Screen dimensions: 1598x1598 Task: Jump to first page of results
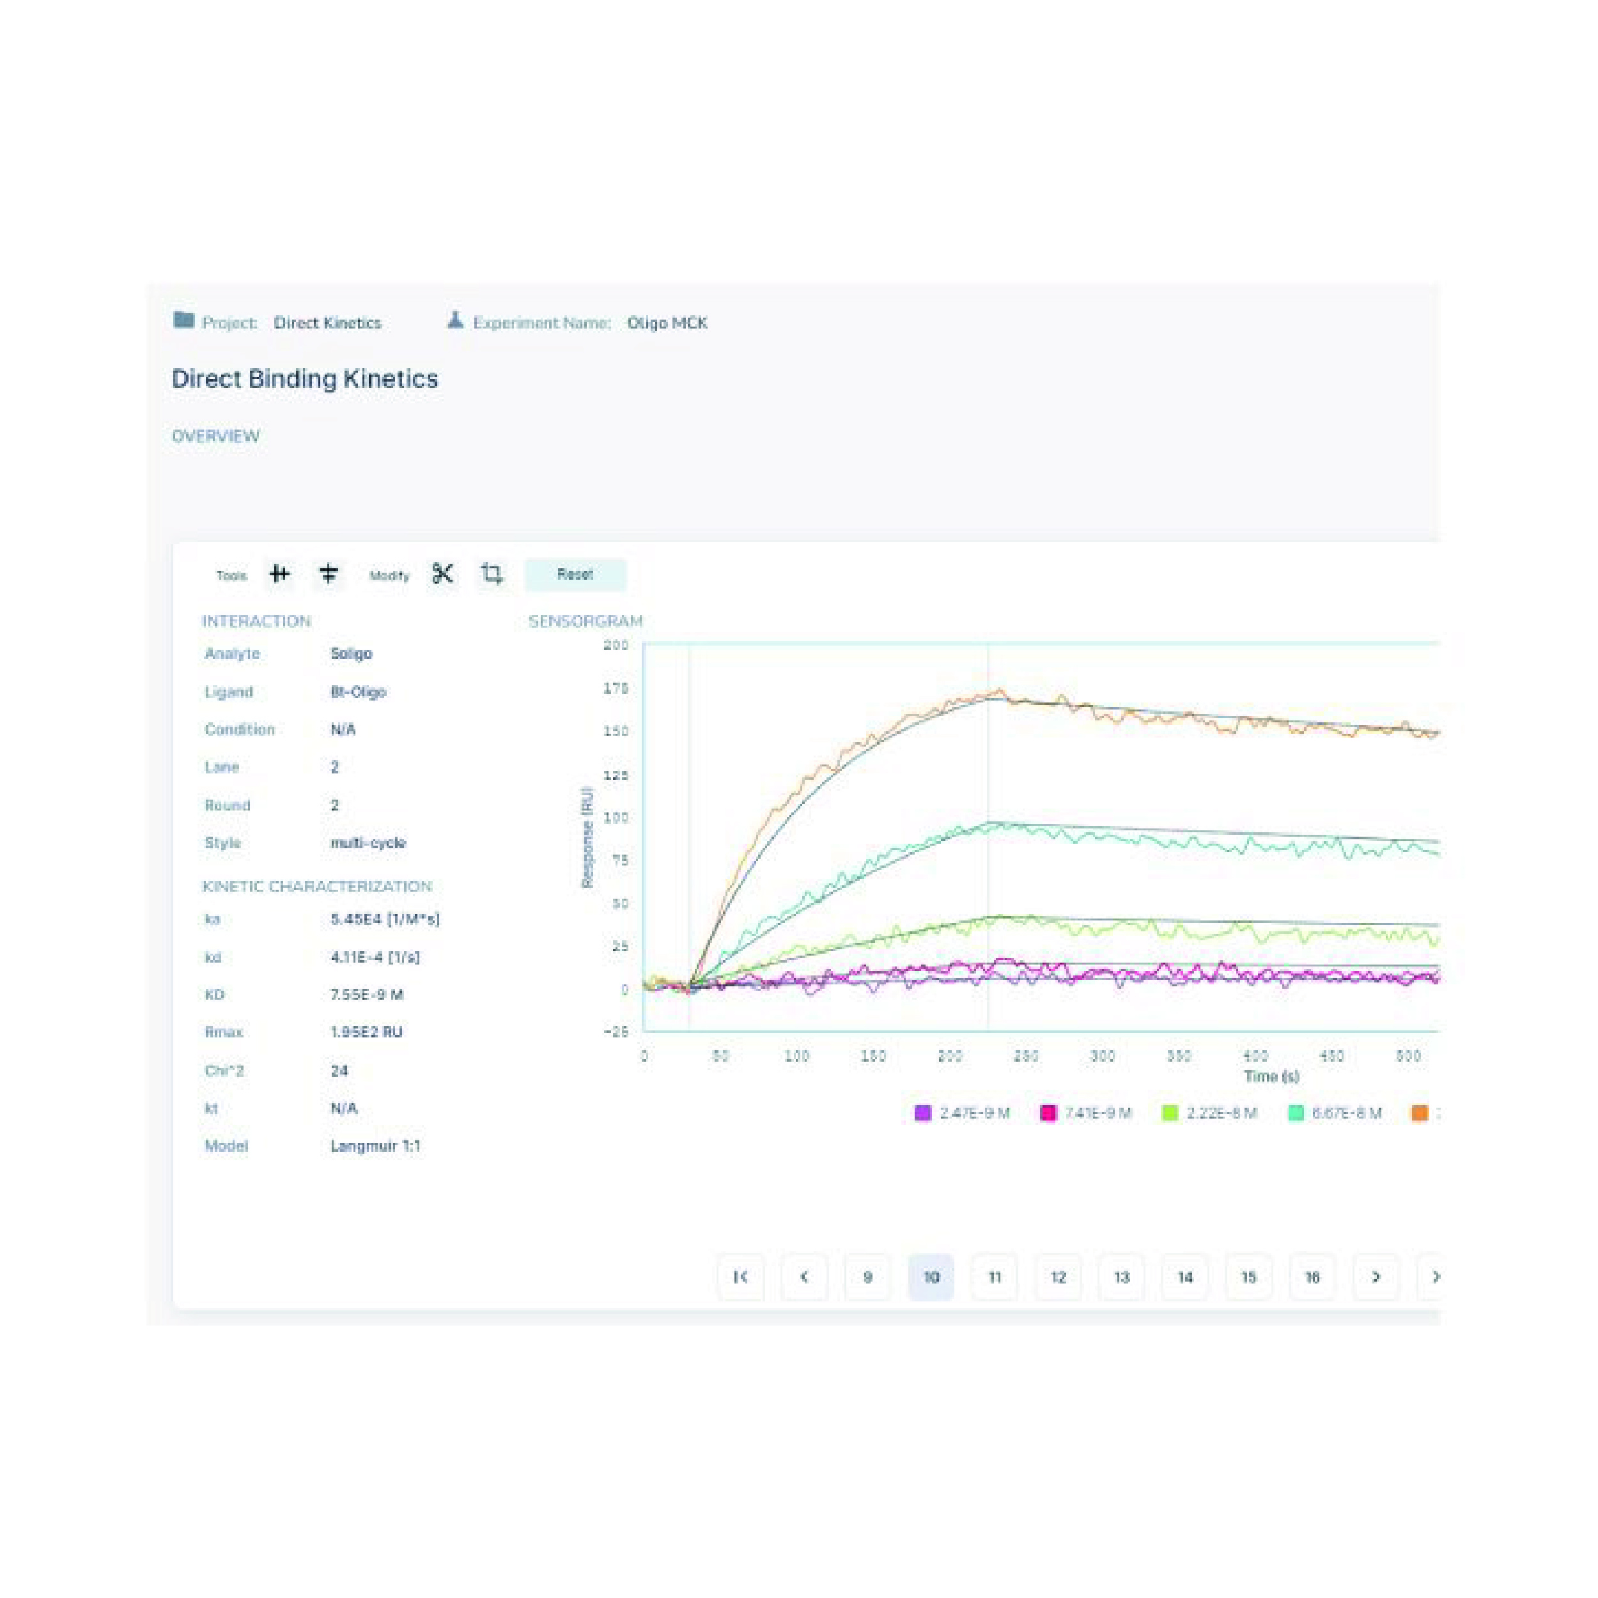740,1277
